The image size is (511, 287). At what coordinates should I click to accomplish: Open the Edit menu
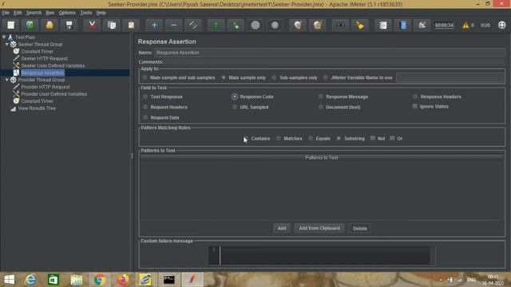(18, 13)
